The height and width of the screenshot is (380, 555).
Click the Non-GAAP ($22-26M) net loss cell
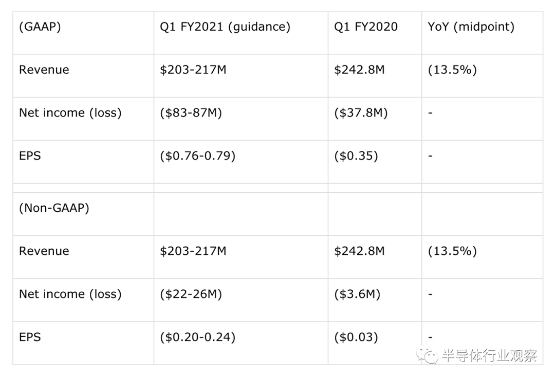(x=241, y=300)
